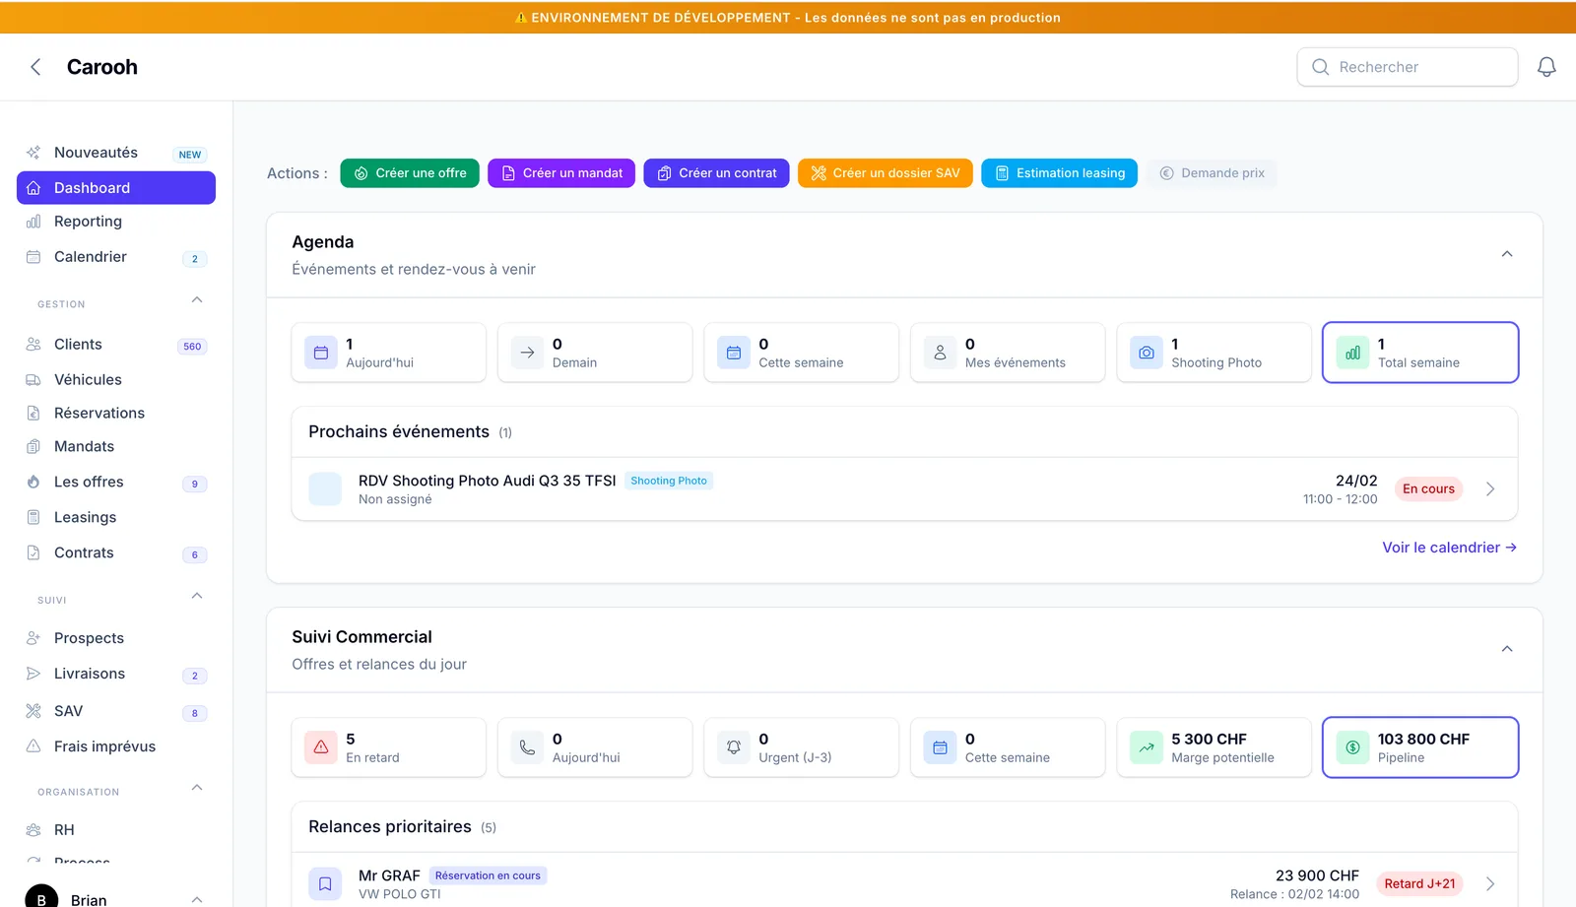This screenshot has height=907, width=1576.
Task: Collapse the Agenda panel
Action: point(1507,254)
